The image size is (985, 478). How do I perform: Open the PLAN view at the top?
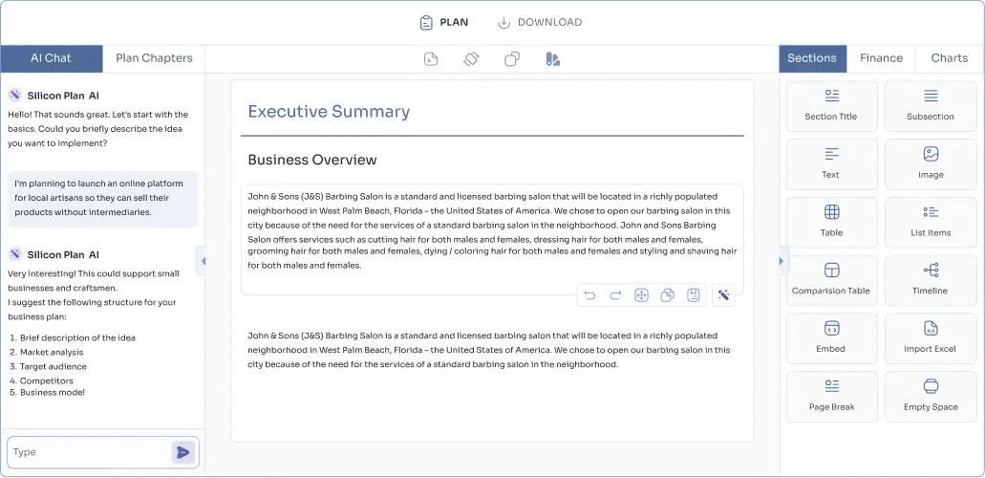click(x=443, y=23)
